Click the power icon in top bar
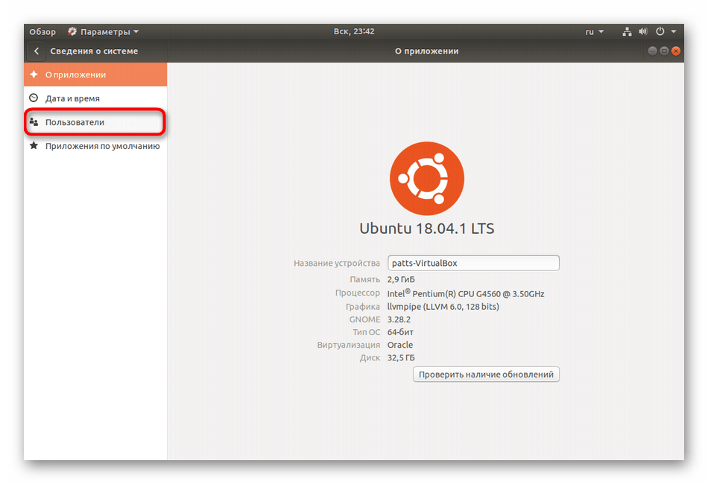The image size is (708, 484). pos(660,32)
